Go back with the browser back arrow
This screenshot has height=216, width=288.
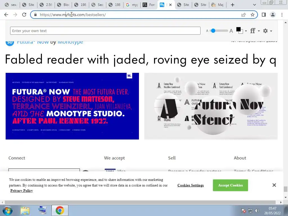tap(6, 15)
